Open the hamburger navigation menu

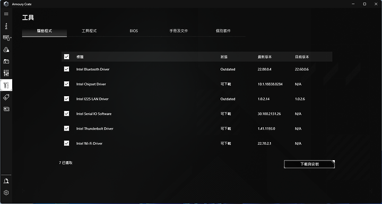click(6, 14)
